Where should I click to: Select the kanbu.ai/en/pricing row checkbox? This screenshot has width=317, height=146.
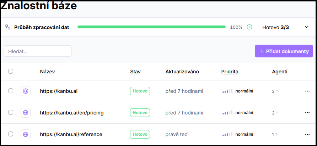tap(11, 113)
